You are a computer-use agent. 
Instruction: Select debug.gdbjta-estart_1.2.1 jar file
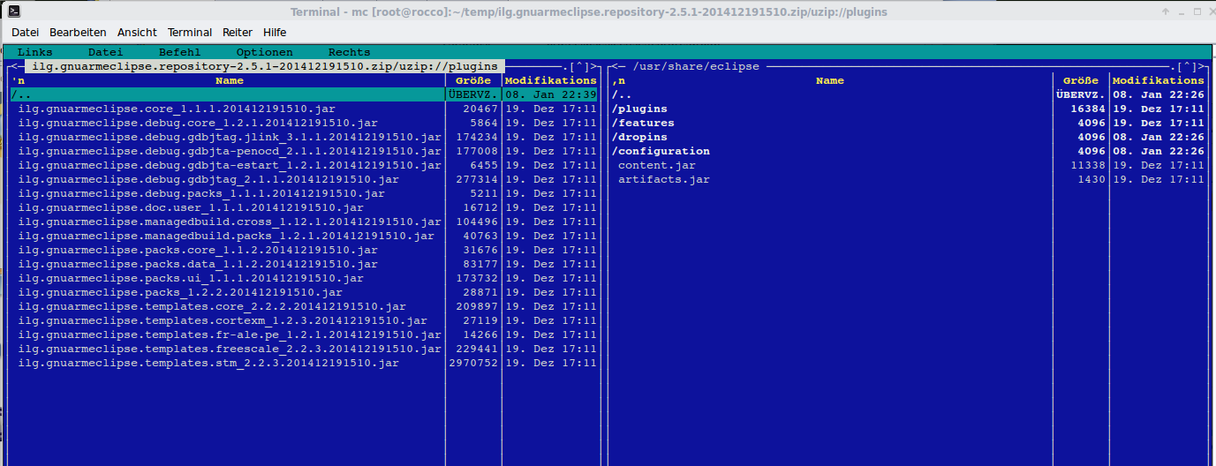point(228,165)
